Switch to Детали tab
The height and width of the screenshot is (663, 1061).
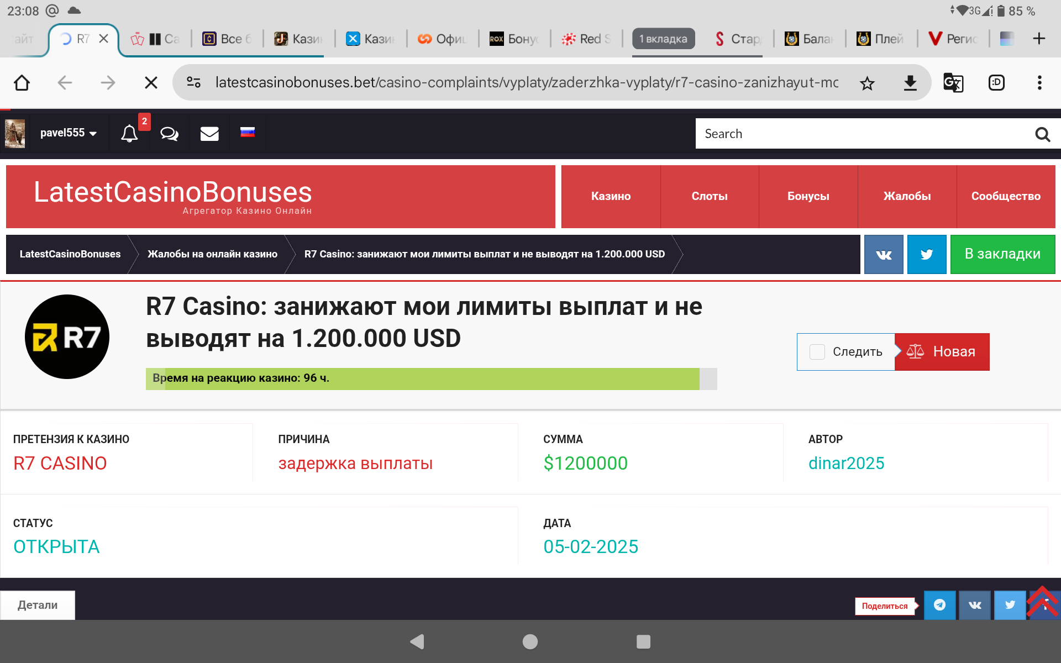pos(38,605)
